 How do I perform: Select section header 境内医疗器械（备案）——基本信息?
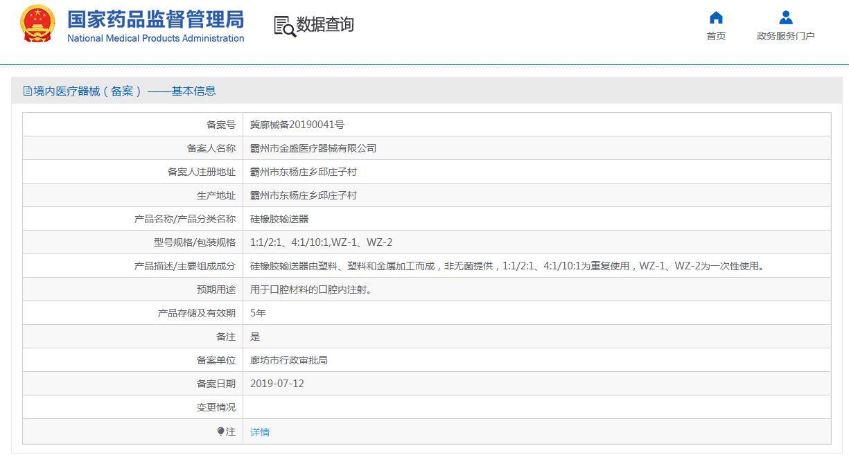point(124,91)
